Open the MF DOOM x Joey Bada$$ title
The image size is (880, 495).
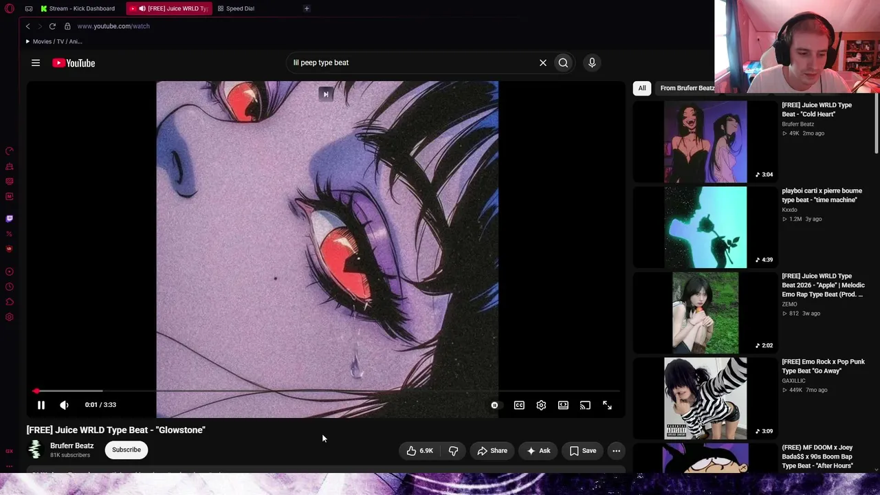tap(817, 456)
